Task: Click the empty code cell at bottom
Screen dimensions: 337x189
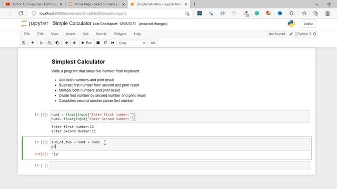Action: pyautogui.click(x=180, y=165)
